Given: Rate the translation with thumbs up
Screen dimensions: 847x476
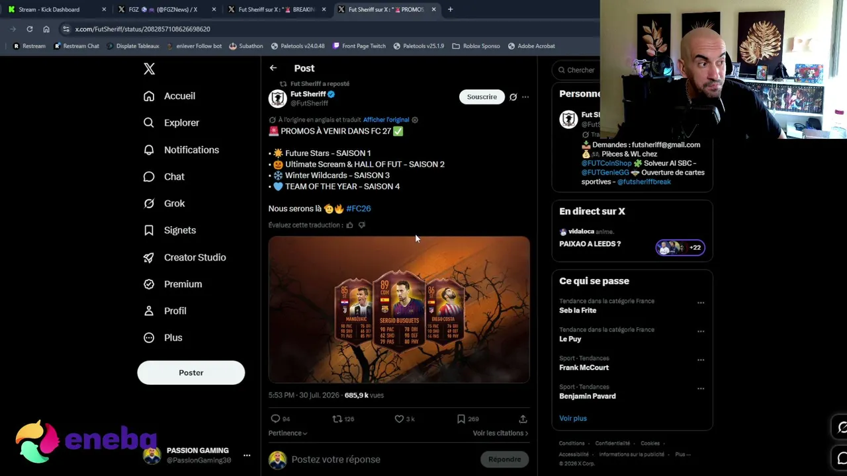Looking at the screenshot, I should click(x=350, y=225).
